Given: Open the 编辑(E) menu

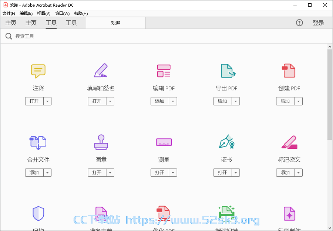Looking at the screenshot, I should click(26, 13).
